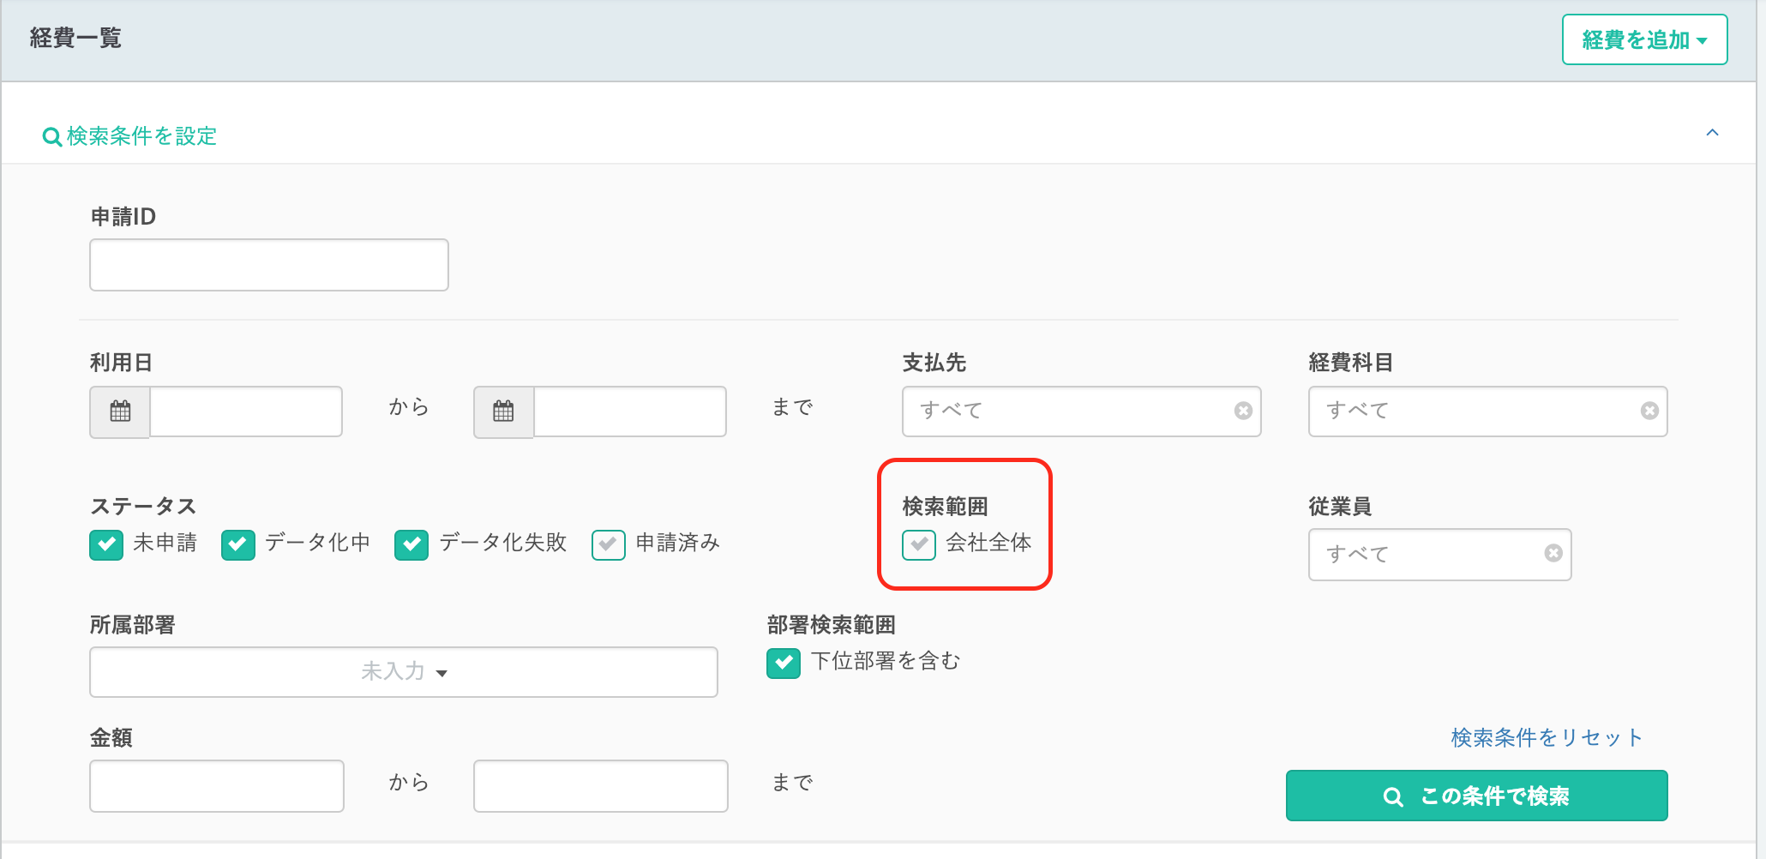Click the 金額 maximum amount field
Image resolution: width=1766 pixels, height=859 pixels.
pyautogui.click(x=601, y=786)
